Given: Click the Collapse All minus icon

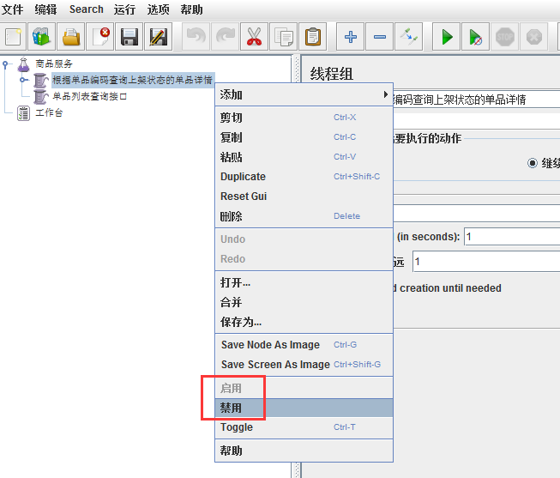Looking at the screenshot, I should pos(380,37).
